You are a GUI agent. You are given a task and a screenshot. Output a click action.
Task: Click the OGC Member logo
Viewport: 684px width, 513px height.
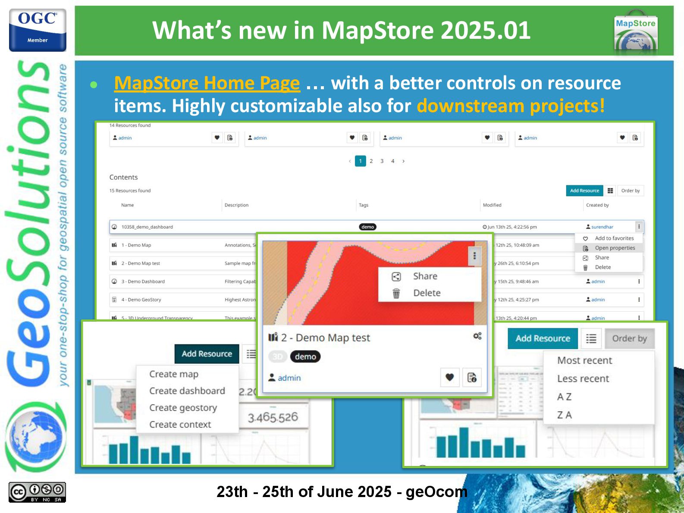pos(38,30)
